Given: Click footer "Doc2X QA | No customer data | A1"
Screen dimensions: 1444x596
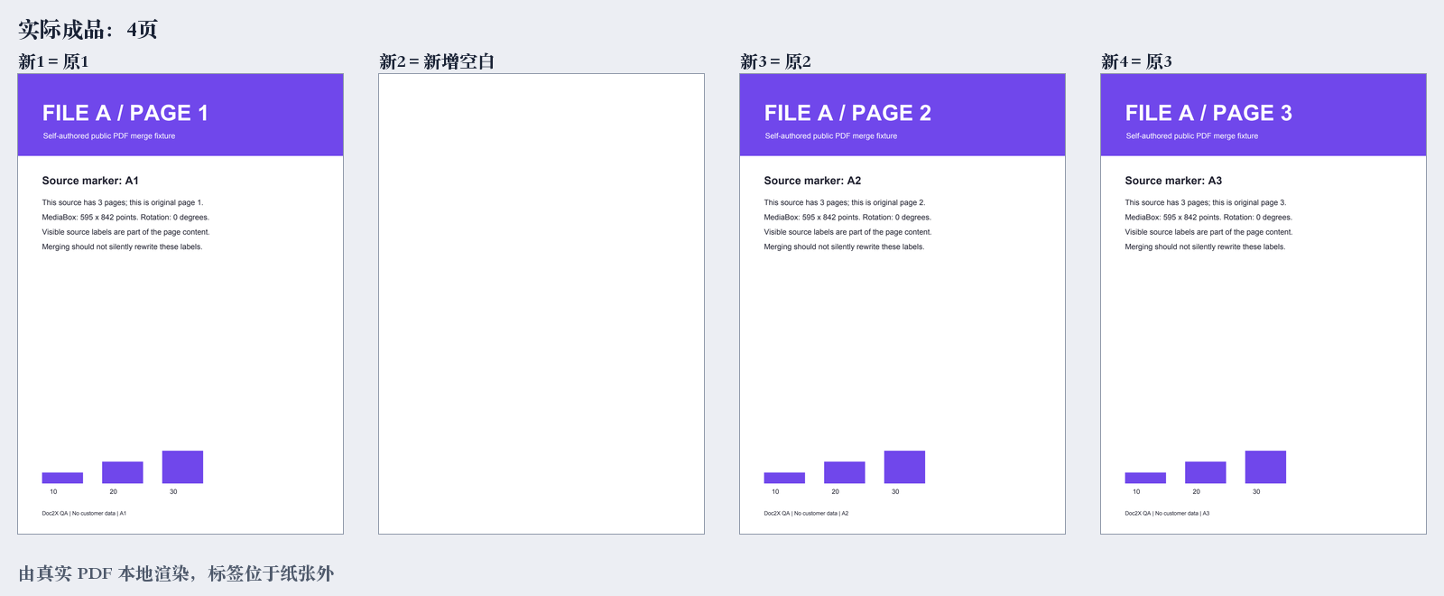Looking at the screenshot, I should [84, 514].
